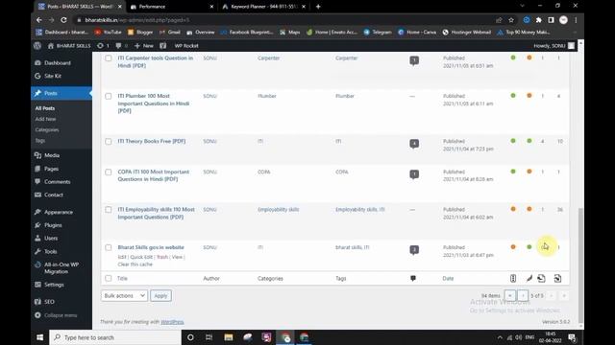615x345 pixels.
Task: Open the Appearance menu
Action: coord(59,212)
